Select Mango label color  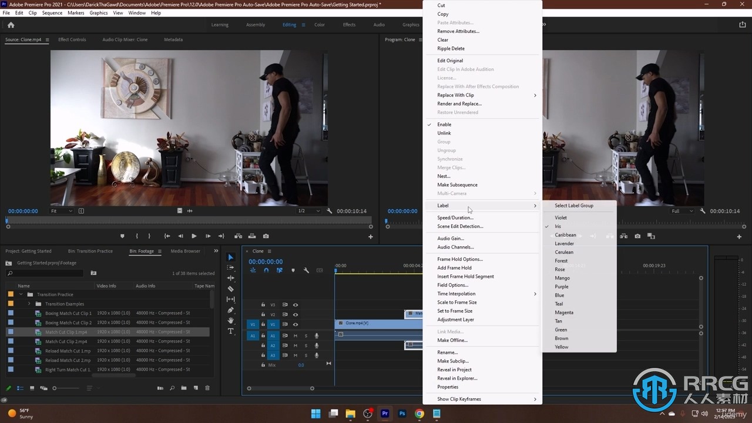(x=562, y=278)
